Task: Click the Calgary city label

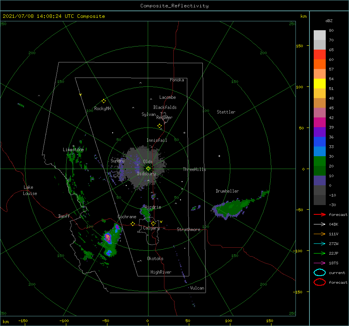Action: pyautogui.click(x=151, y=228)
